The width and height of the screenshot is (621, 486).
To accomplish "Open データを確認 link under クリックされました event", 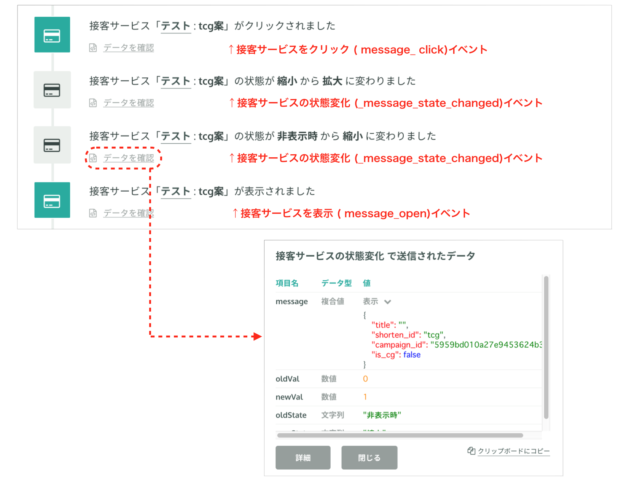I will click(x=129, y=48).
